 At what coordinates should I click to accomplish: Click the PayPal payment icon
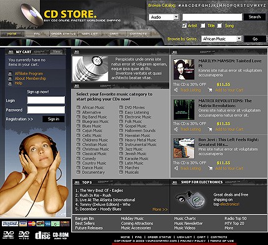coord(10,224)
